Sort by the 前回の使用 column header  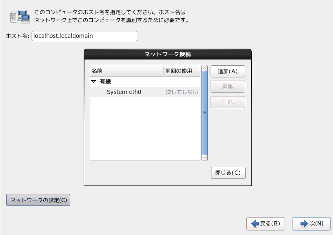(x=181, y=71)
